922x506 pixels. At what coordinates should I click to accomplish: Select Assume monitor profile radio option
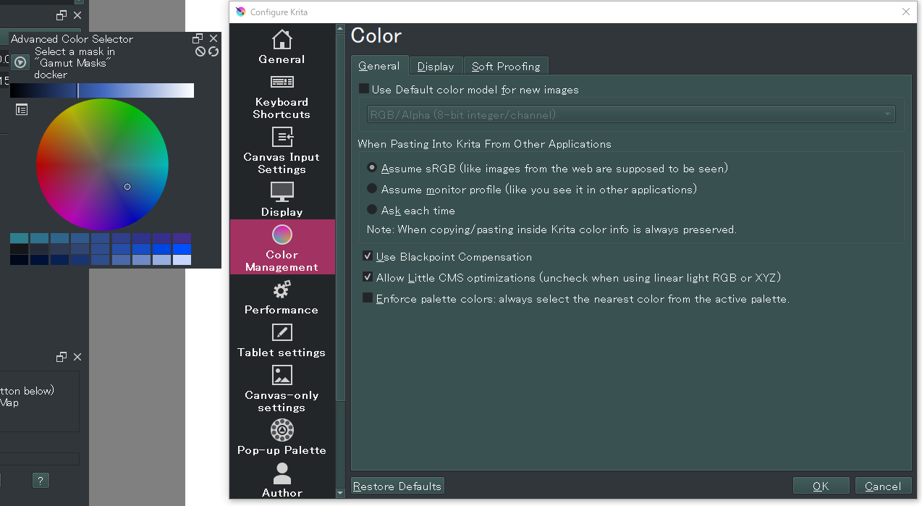pyautogui.click(x=532, y=189)
